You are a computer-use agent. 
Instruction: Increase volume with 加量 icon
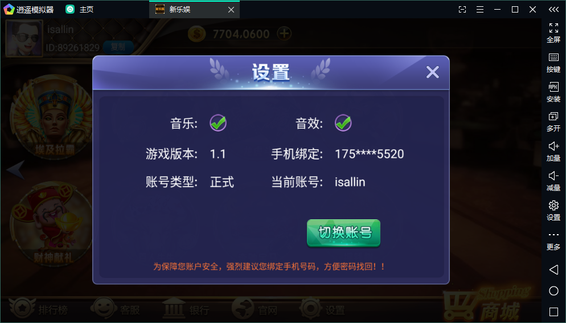pyautogui.click(x=553, y=152)
